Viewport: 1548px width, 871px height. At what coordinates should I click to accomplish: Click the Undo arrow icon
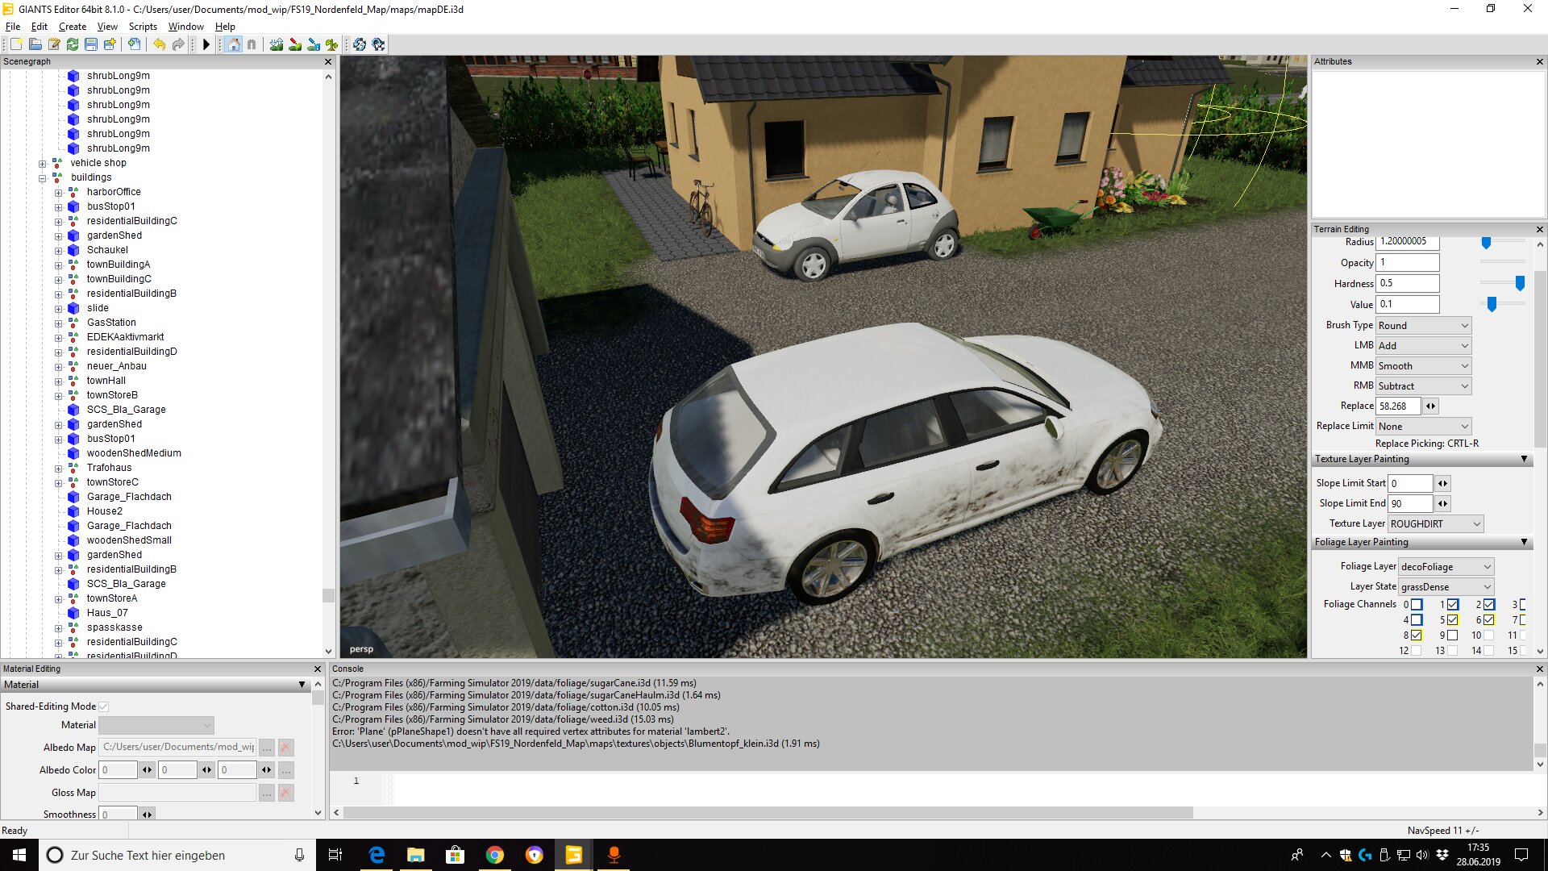pyautogui.click(x=159, y=44)
